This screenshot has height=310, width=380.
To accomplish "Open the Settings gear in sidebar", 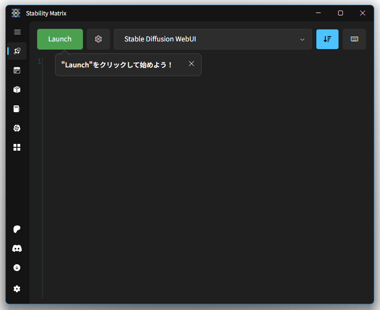I will pos(17,289).
